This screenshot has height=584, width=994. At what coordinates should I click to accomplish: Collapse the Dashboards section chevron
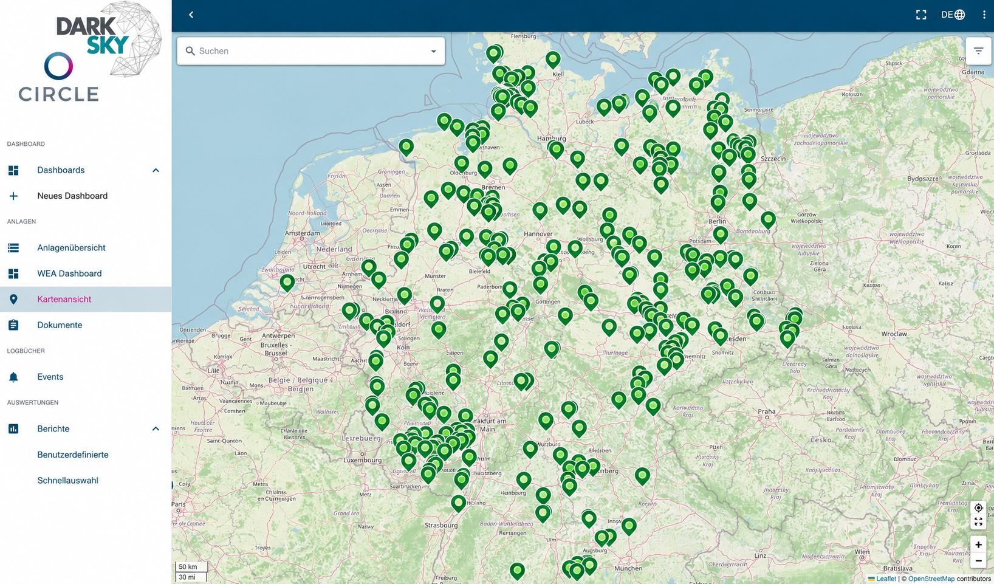[x=156, y=170]
